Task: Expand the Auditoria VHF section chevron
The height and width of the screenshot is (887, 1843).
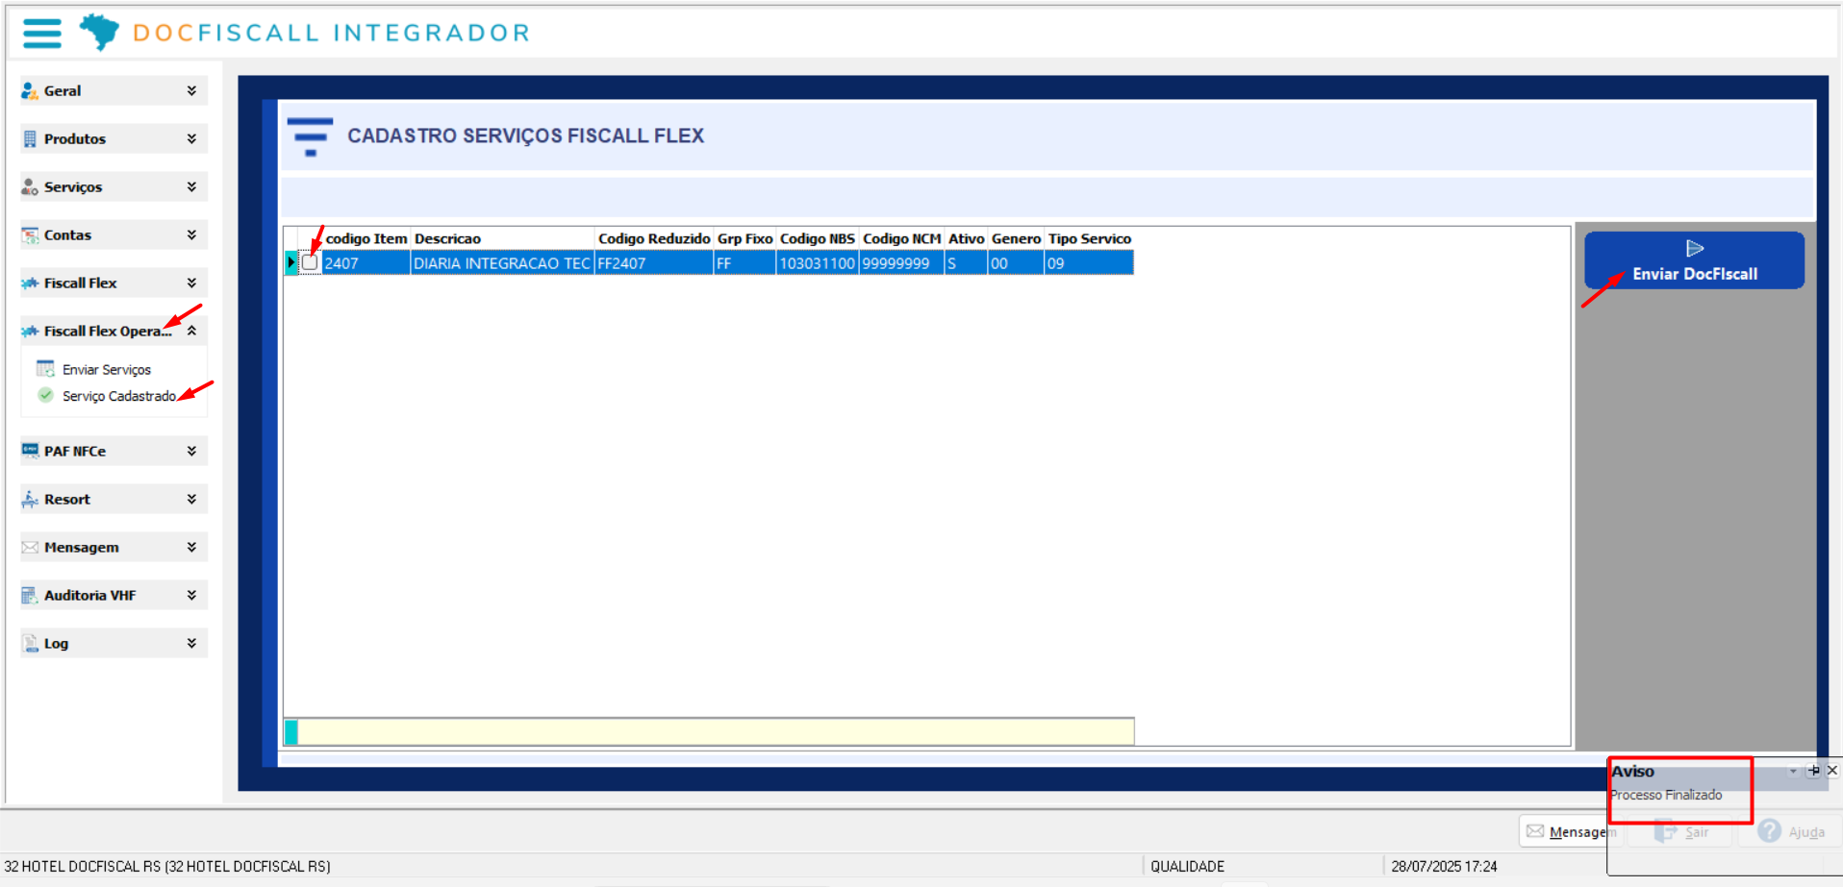Action: (x=191, y=595)
